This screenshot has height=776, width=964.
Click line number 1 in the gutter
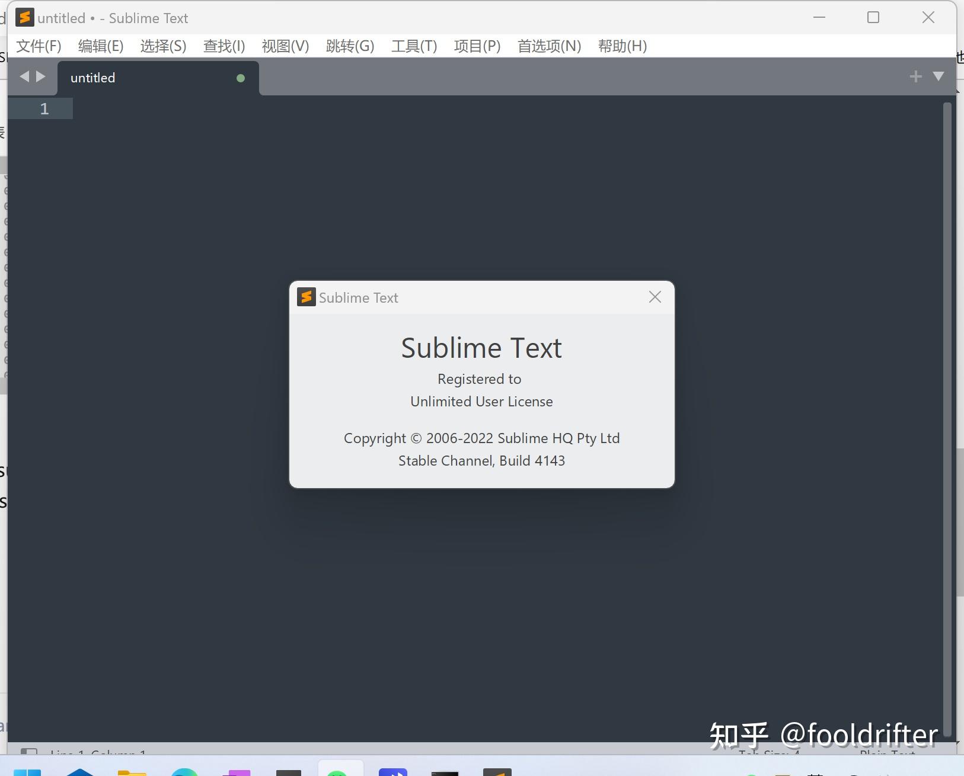click(x=44, y=108)
